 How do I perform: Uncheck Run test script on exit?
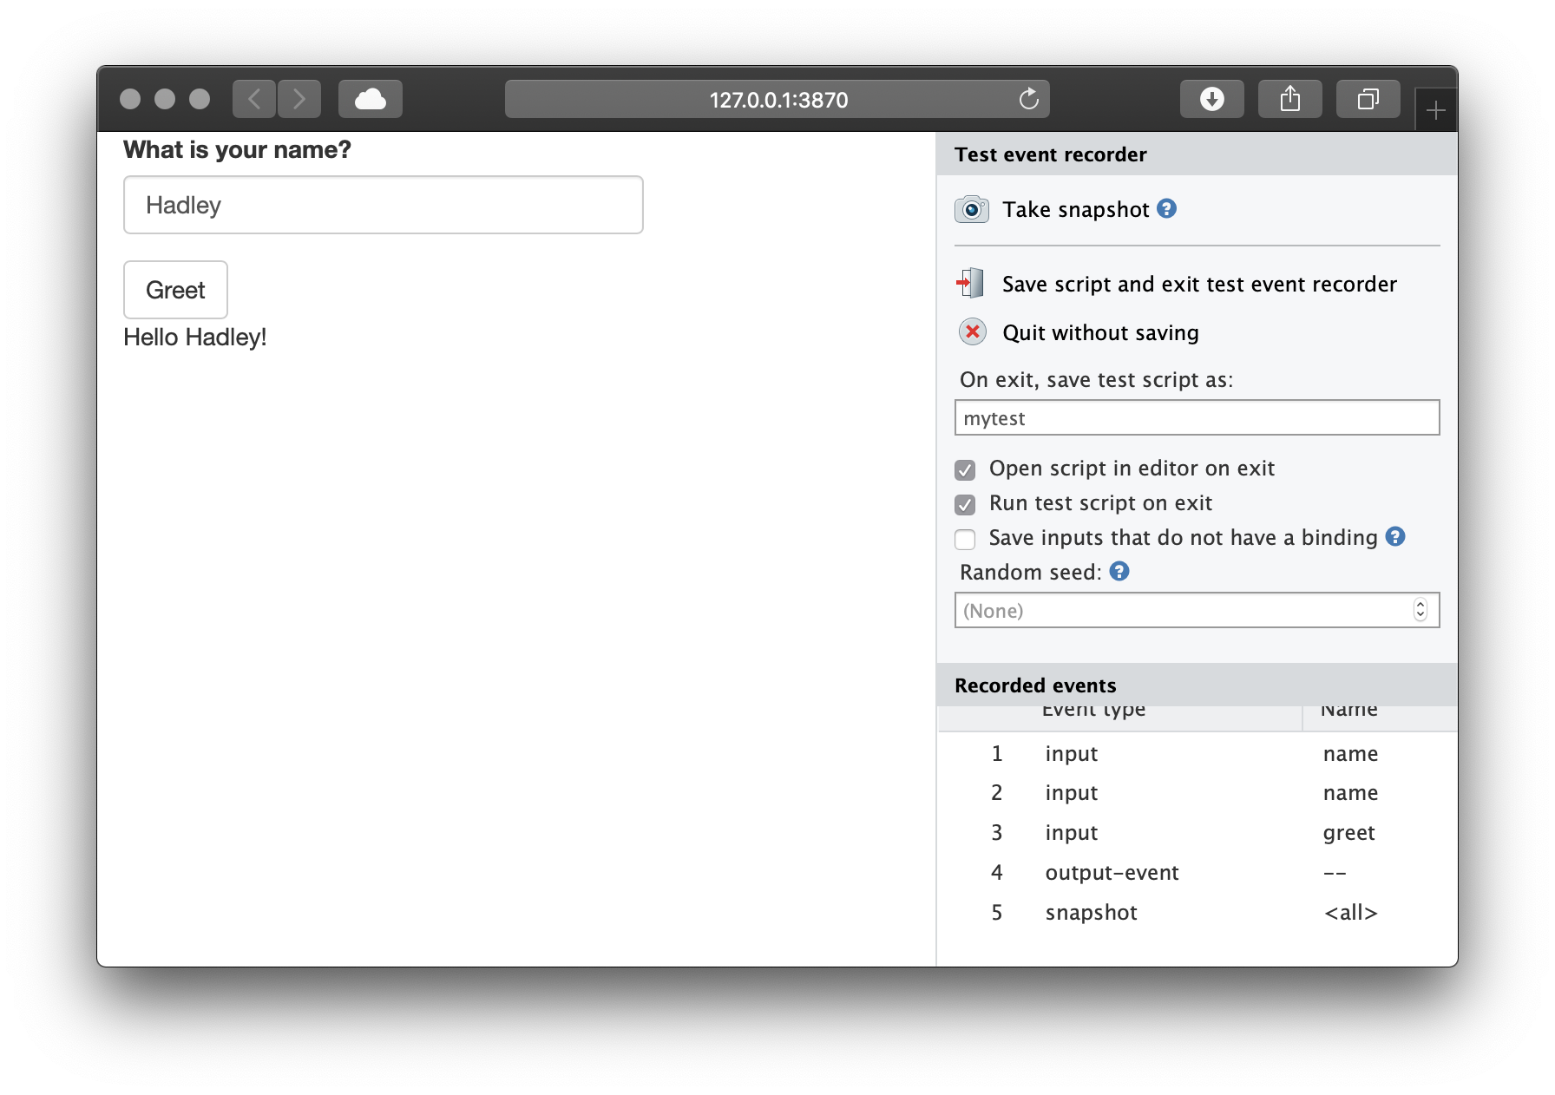(x=965, y=504)
